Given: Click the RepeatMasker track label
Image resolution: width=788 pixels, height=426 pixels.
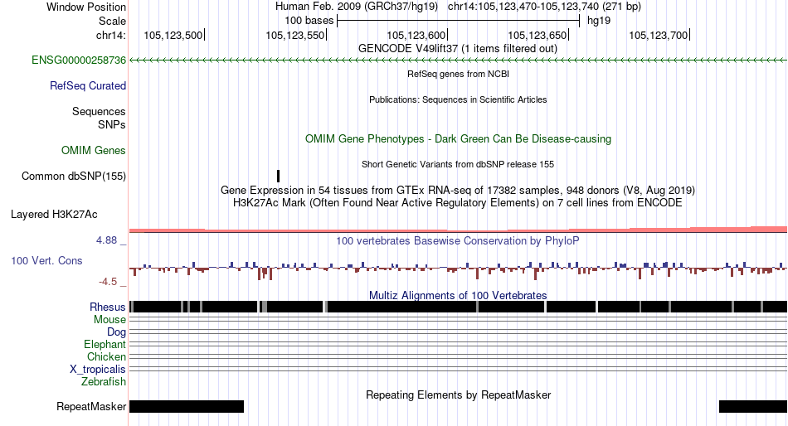Looking at the screenshot, I should pyautogui.click(x=91, y=406).
